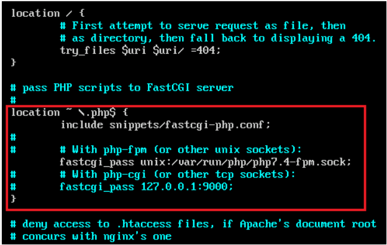The height and width of the screenshot is (245, 387).
Task: Click the closing brace of php location block
Action: [x=13, y=198]
